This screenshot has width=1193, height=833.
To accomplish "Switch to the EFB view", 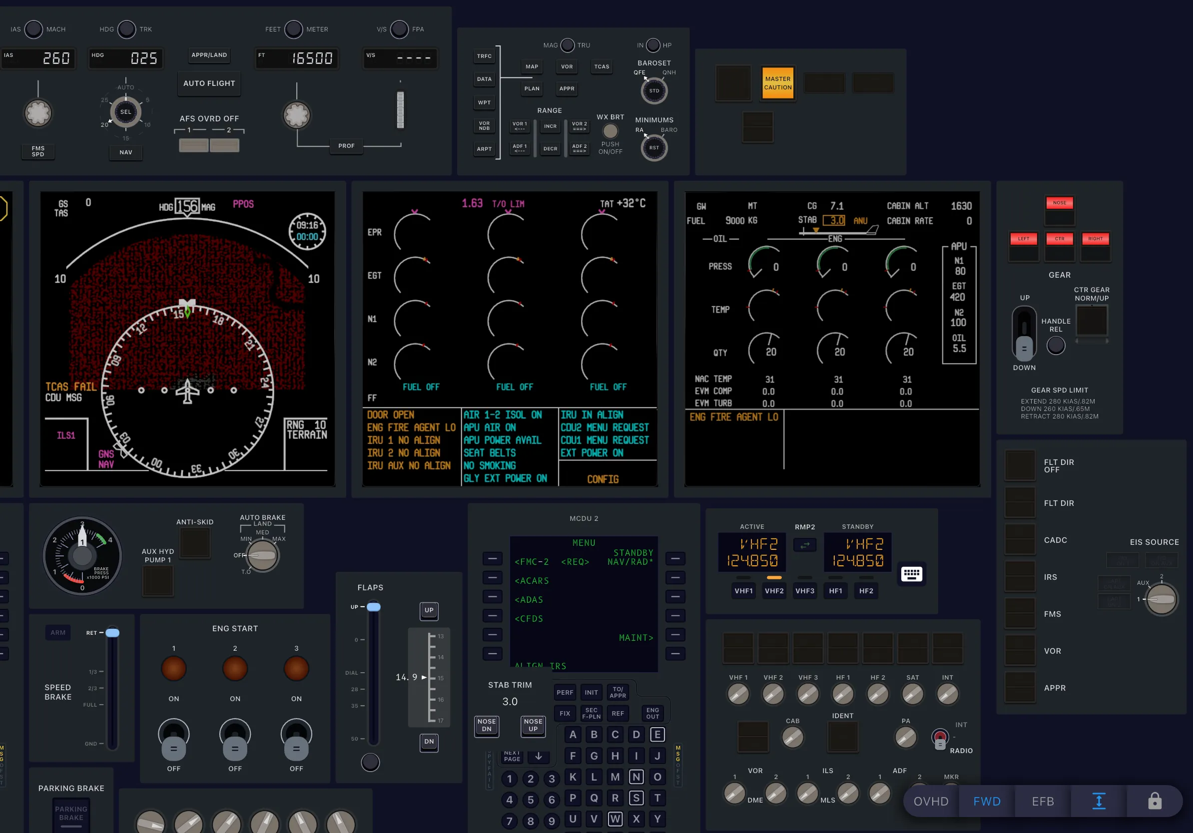I will [1043, 802].
